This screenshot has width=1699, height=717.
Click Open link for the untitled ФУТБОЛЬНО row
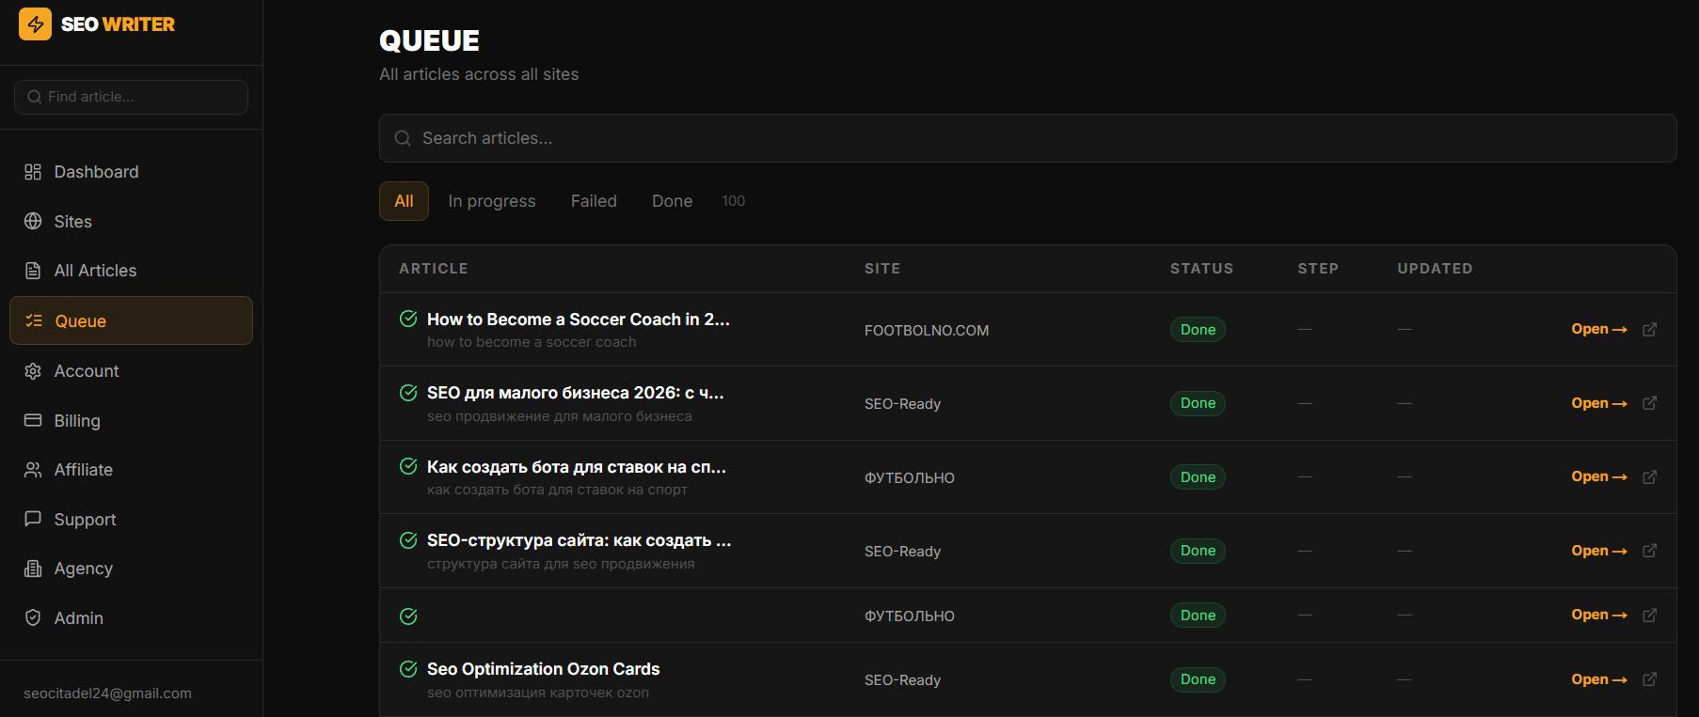tap(1598, 615)
